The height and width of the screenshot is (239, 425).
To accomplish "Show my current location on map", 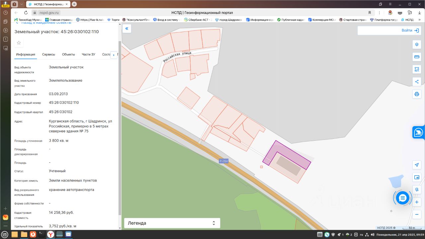I will 417,165.
